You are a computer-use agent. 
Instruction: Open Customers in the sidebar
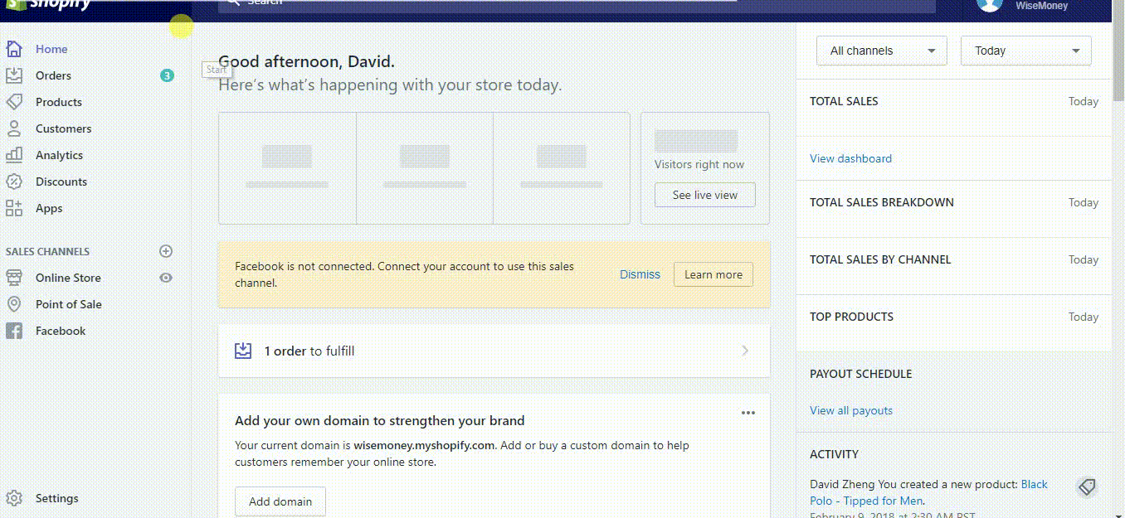pos(63,128)
